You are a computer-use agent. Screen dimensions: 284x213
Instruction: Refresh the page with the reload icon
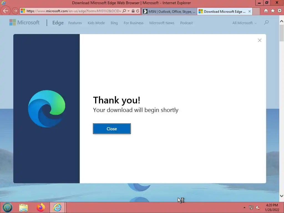pos(138,11)
